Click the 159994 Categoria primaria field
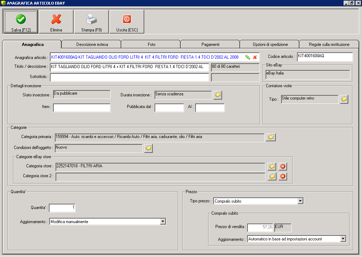Image resolution: width=362 pixels, height=257 pixels. coord(159,138)
